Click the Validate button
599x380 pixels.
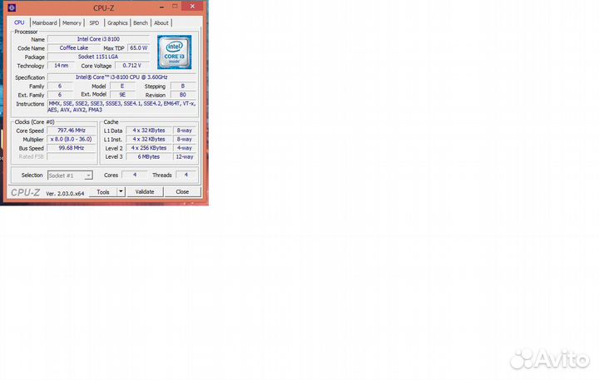145,191
